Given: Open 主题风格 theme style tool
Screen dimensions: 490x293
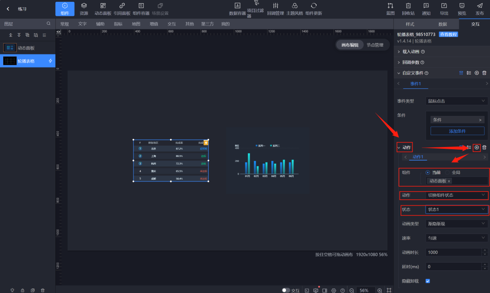Looking at the screenshot, I should point(294,9).
